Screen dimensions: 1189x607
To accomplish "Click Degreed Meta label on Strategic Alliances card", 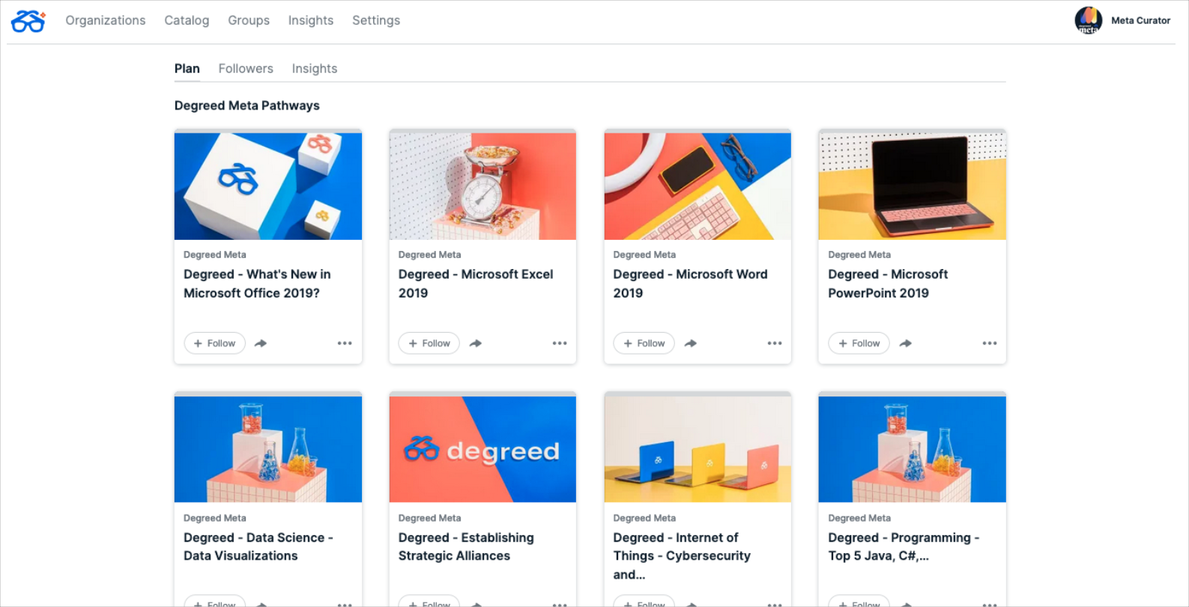I will pyautogui.click(x=430, y=518).
